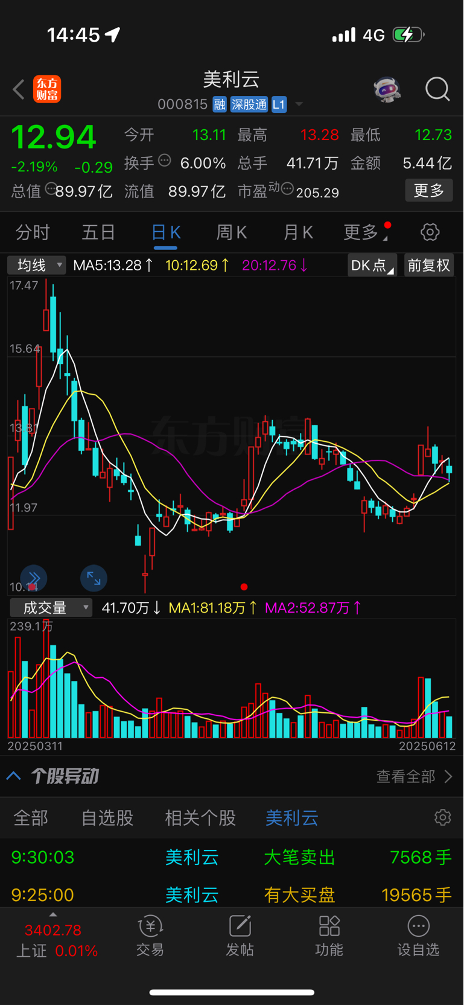
Task: Collapse the 个股异动 section chevron
Action: [14, 776]
